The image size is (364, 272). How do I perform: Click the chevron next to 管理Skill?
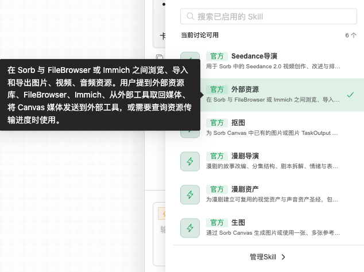tap(283, 257)
